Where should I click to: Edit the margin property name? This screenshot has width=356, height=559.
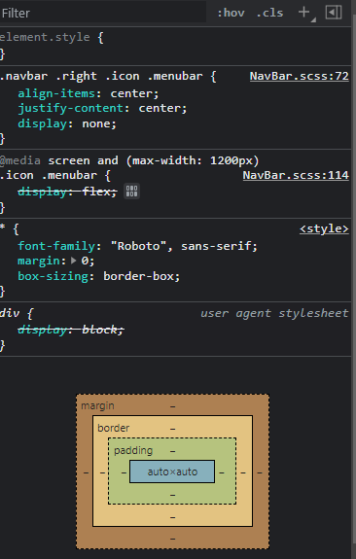[39, 261]
